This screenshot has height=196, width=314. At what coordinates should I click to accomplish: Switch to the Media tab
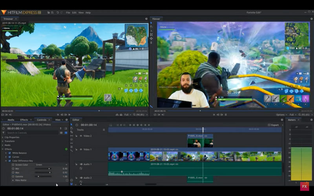click(x=11, y=120)
